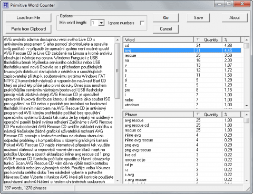Select the highlighted 'avg' word row
Image resolution: width=253 pixels, height=194 pixels.
(x=182, y=50)
